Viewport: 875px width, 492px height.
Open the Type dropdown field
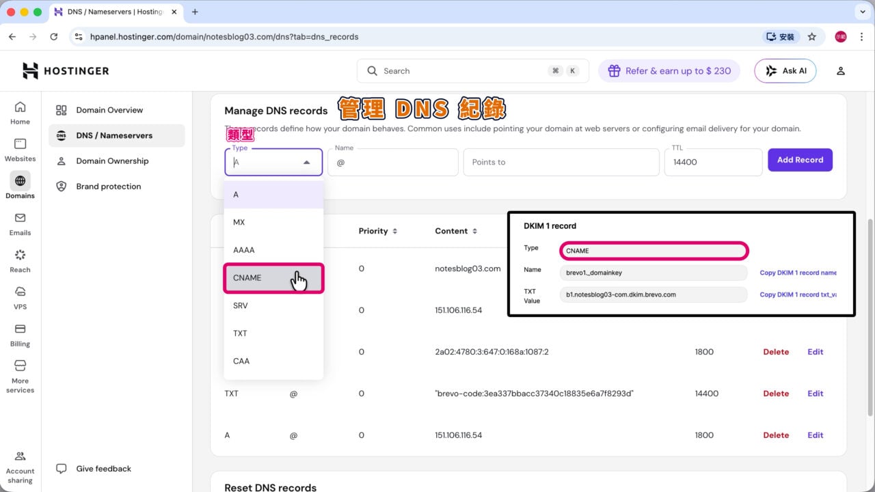pyautogui.click(x=273, y=162)
